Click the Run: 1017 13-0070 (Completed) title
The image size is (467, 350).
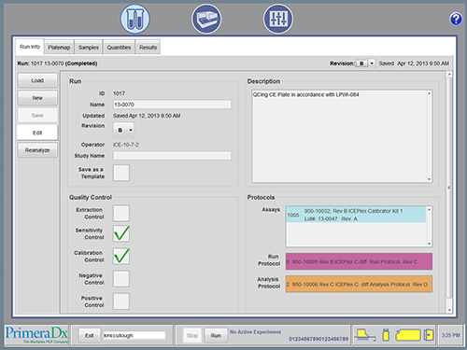pos(57,63)
